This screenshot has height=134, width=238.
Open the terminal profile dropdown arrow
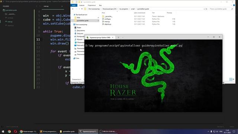pos(123,37)
